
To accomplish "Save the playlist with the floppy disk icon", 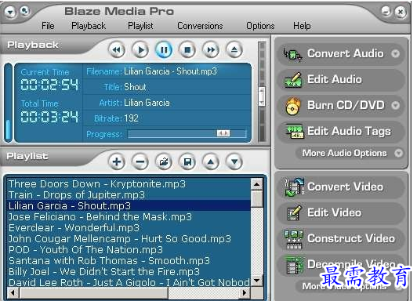I will (x=187, y=161).
